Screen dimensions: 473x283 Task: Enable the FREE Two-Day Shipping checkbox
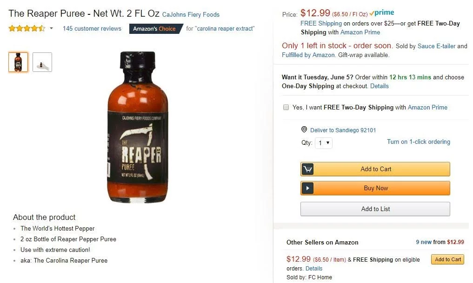pyautogui.click(x=286, y=107)
